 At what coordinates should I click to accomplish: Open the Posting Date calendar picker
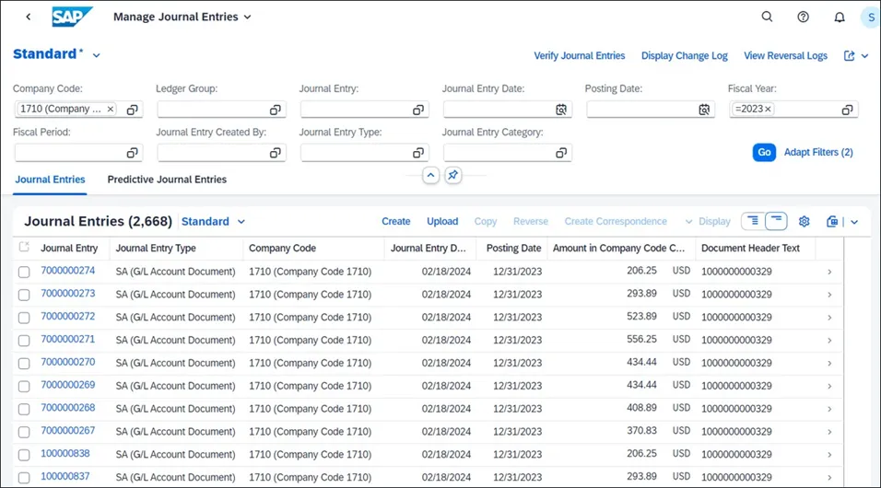pos(704,110)
